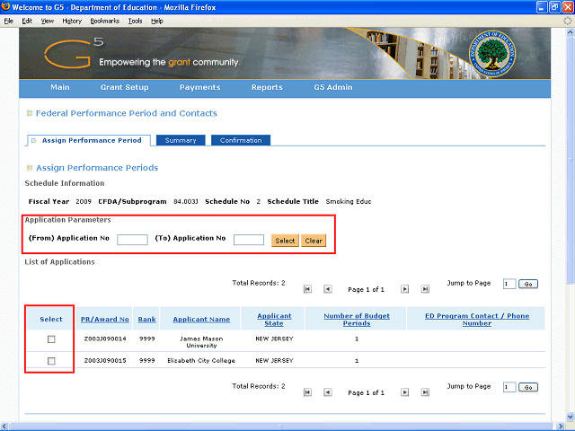
Task: Go to first page in top pagination
Action: tap(307, 289)
